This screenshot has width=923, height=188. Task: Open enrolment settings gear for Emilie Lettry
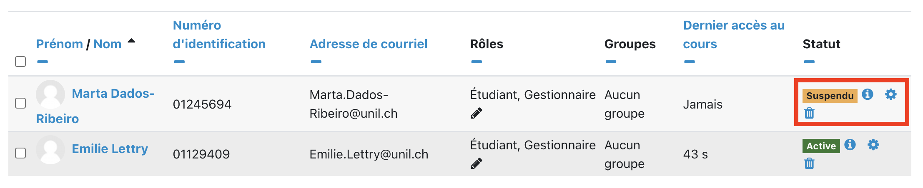(x=873, y=145)
